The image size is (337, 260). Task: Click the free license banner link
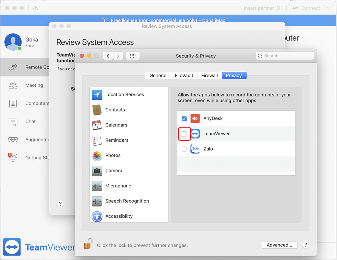(x=168, y=20)
